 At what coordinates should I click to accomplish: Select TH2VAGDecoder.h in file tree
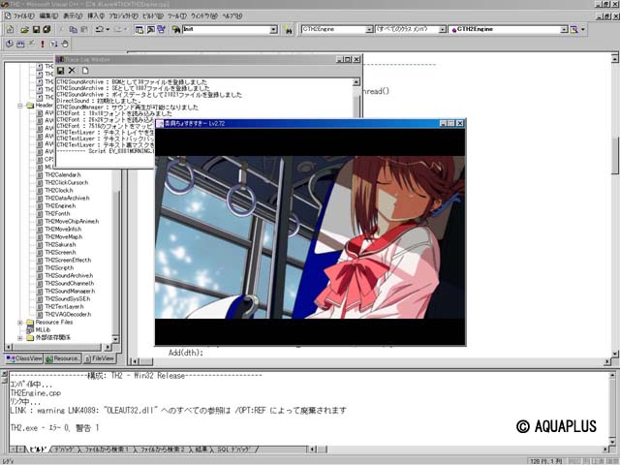68,314
